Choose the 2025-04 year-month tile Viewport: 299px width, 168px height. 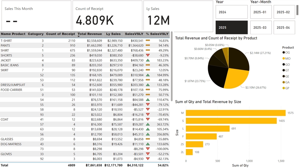coord(283,28)
